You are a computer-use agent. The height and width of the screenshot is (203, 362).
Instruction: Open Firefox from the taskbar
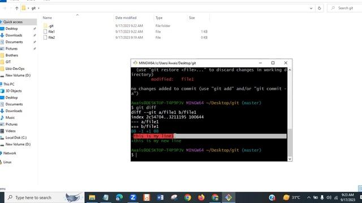(201, 197)
